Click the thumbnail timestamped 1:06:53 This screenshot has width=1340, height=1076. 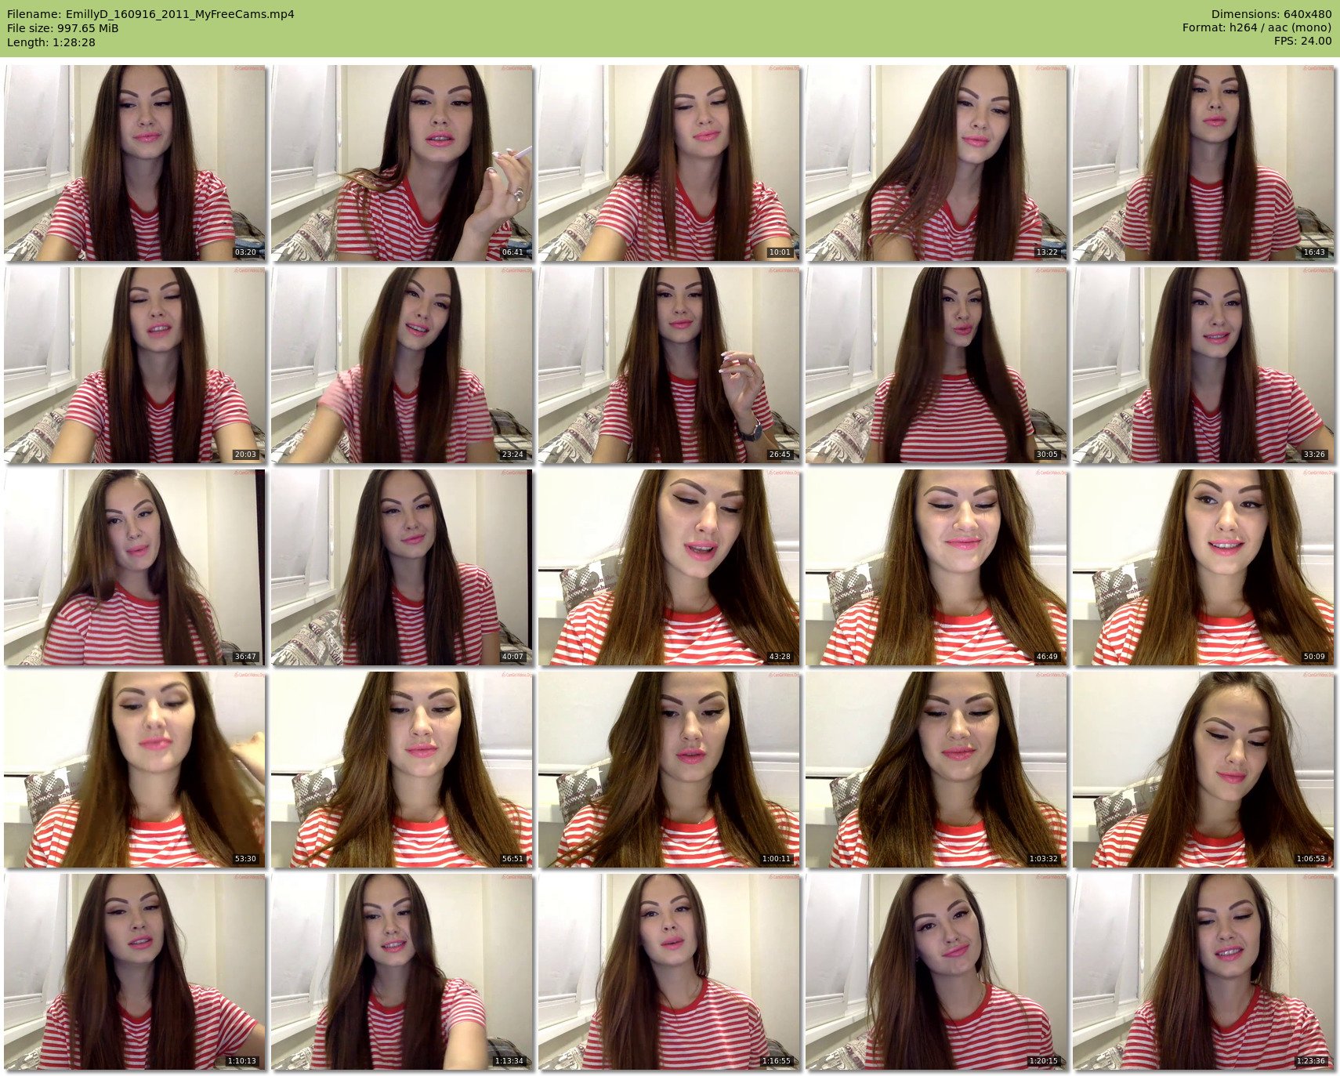point(1203,770)
